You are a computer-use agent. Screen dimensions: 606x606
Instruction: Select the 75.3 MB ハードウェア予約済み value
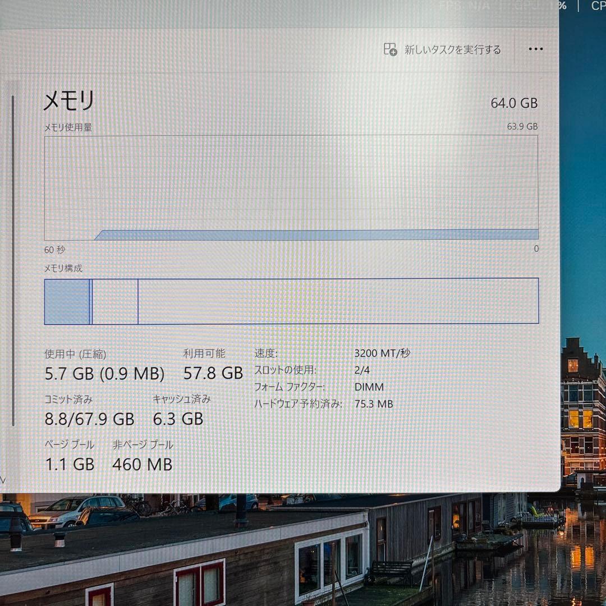click(x=373, y=404)
